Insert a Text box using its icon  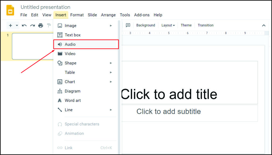point(60,35)
